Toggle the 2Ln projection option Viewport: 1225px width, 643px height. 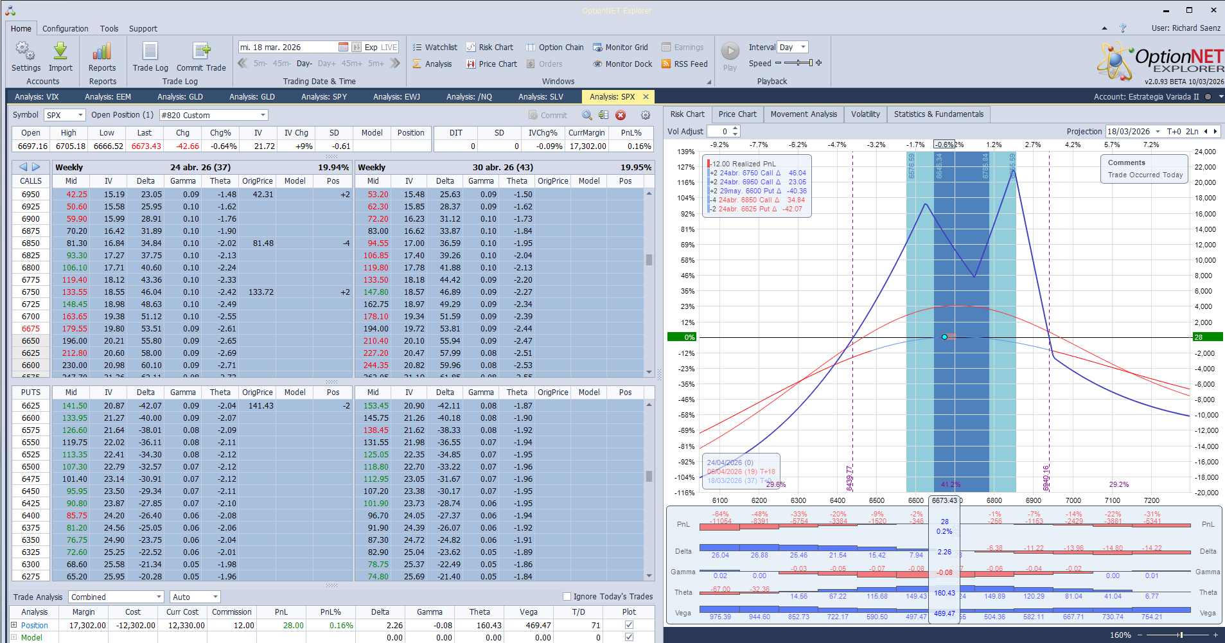(1192, 131)
